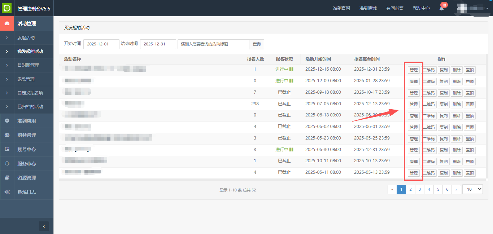Expand the 日对账管理 menu item
Screen dimensions: 493x234
28,65
